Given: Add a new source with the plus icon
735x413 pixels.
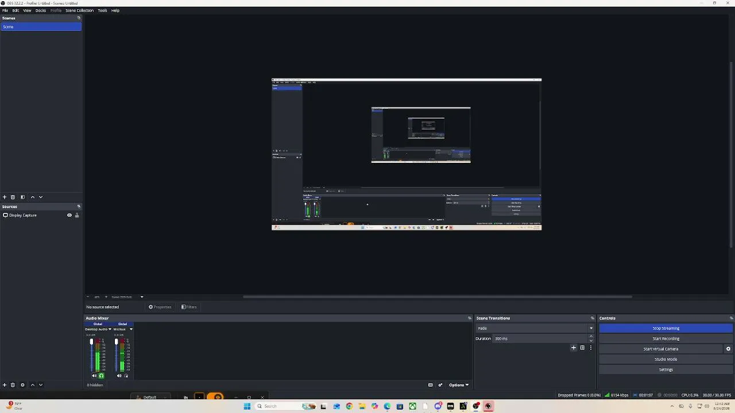Looking at the screenshot, I should coord(5,385).
